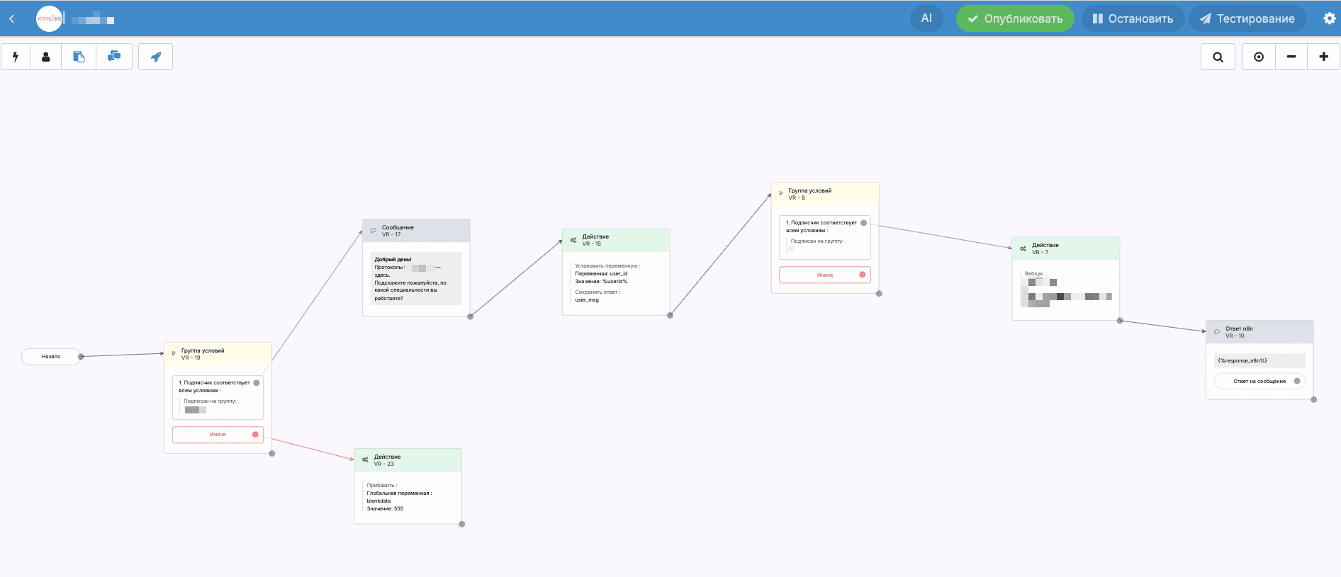This screenshot has height=577, width=1341.
Task: Open Тестирование mode
Action: 1247,18
